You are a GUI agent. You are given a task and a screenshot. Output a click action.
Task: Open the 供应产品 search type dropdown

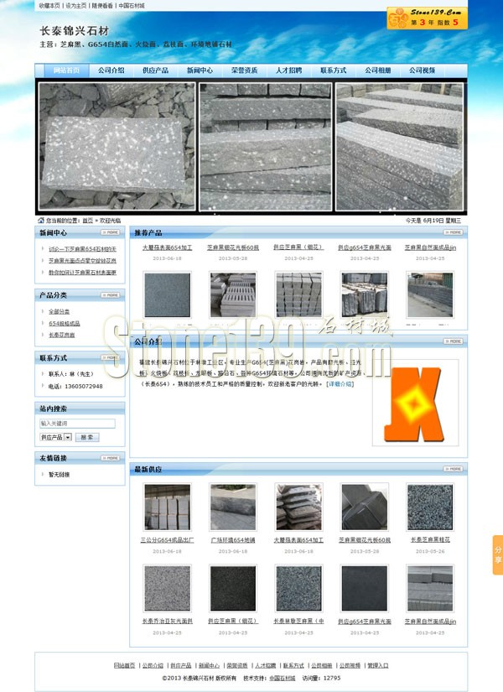click(x=67, y=437)
